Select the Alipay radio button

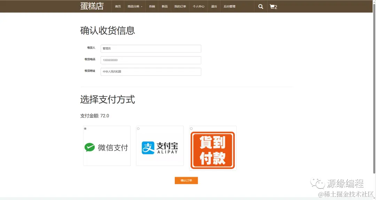pos(138,129)
